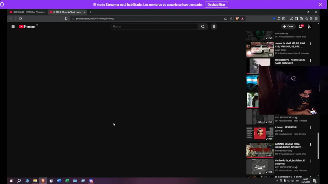Screen dimensions: 328x184
Task: Click the ESP language indicator
Action: click(298, 181)
